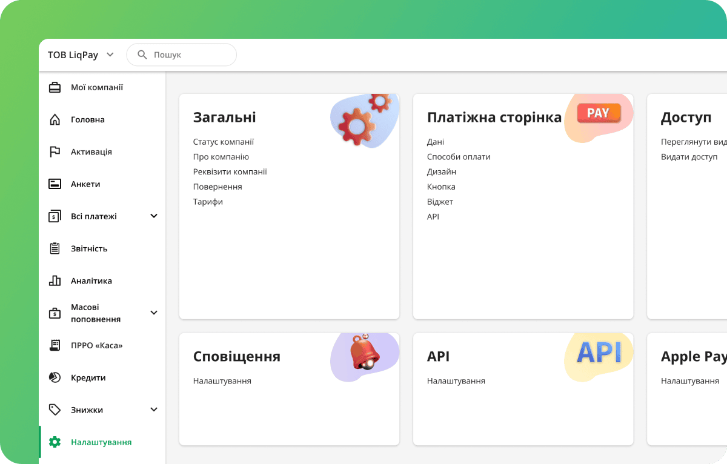
Task: Click the bar chart icon beside Аналітика
Action: (x=55, y=280)
